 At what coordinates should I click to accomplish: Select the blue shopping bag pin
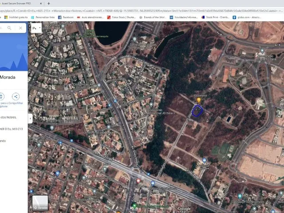tap(57, 174)
